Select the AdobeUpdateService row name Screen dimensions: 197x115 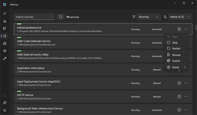coord(29,28)
